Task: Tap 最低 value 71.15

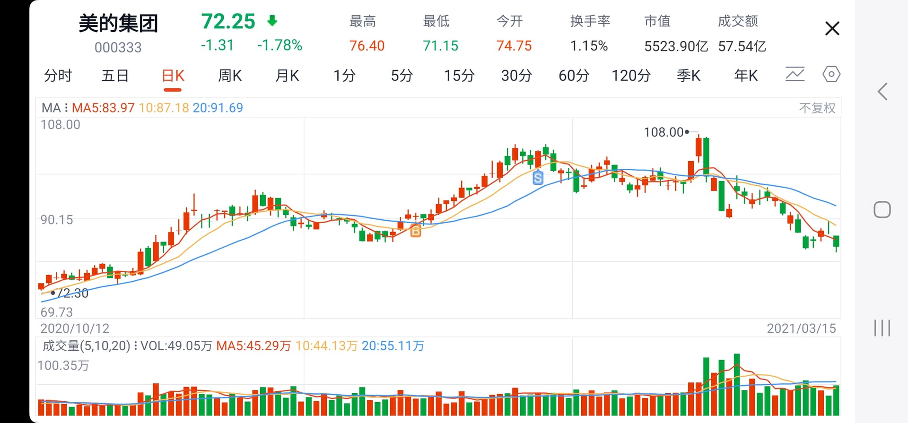Action: (441, 46)
